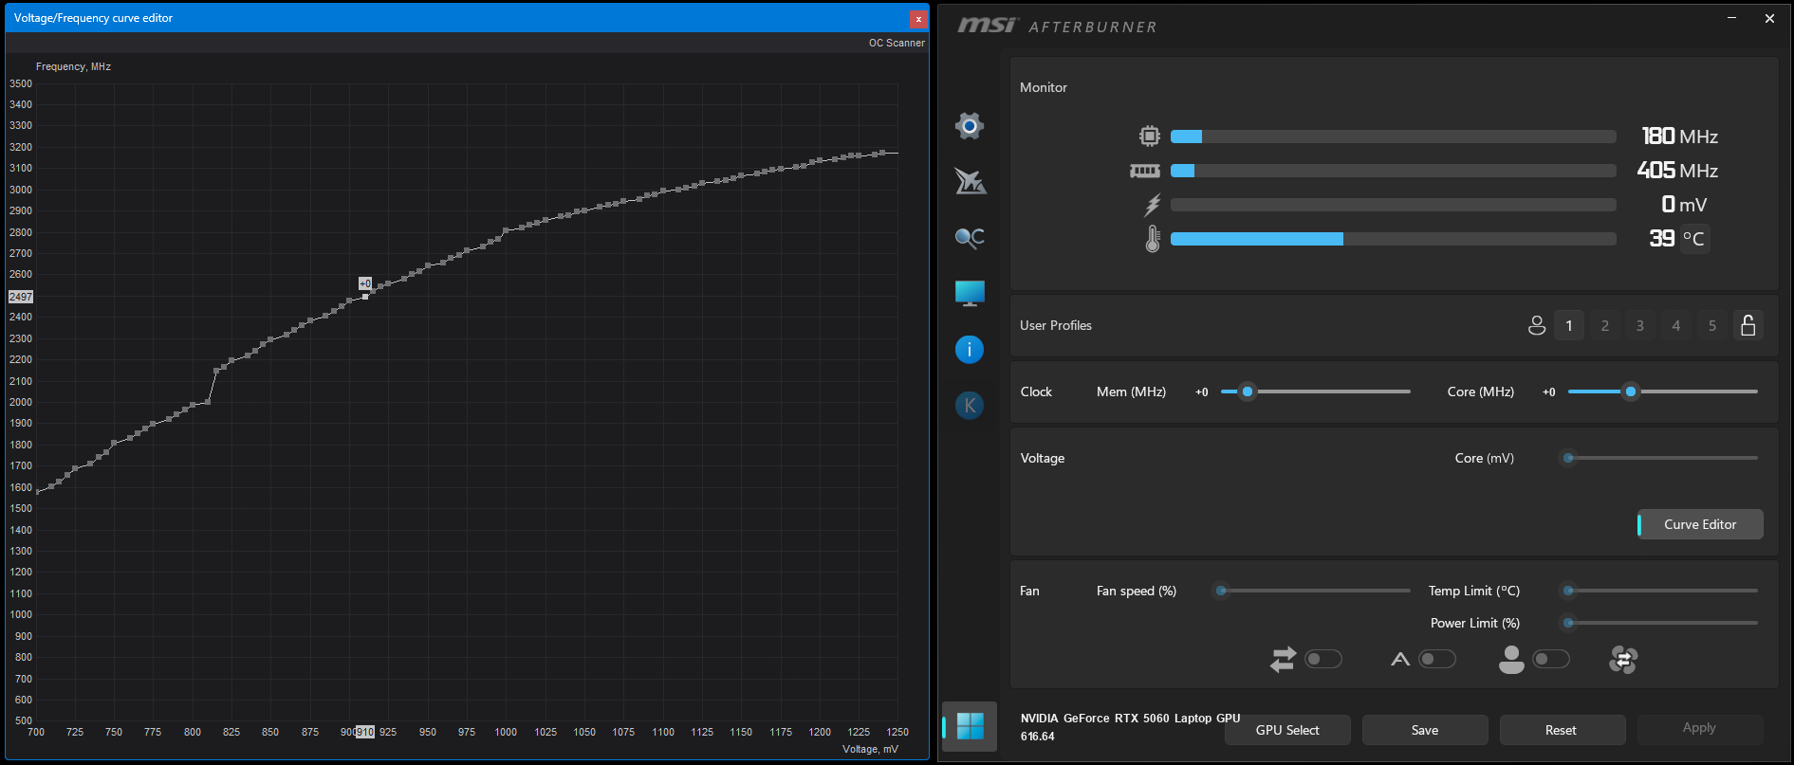Open Afterburner settings gear icon
Viewport: 1794px width, 765px height.
[969, 125]
